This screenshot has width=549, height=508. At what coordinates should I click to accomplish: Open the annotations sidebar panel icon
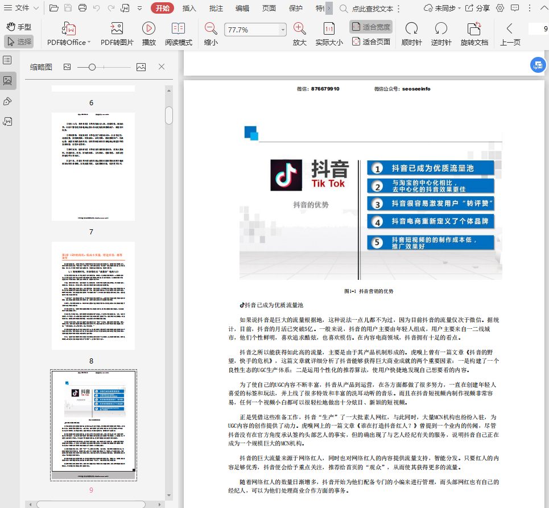click(x=7, y=101)
